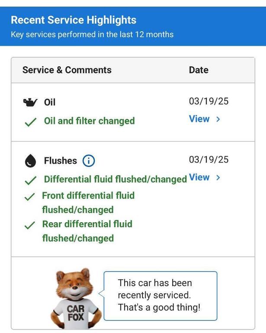Click the Date column header
This screenshot has height=333, width=266.
(199, 70)
